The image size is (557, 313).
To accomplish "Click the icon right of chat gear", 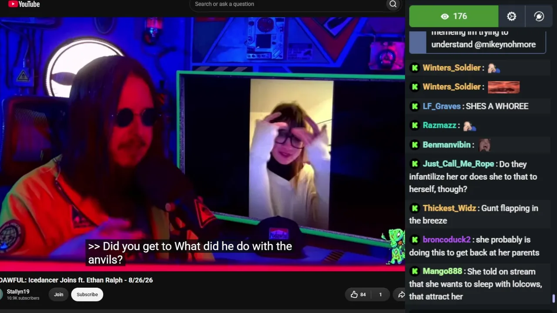I will coord(539,17).
